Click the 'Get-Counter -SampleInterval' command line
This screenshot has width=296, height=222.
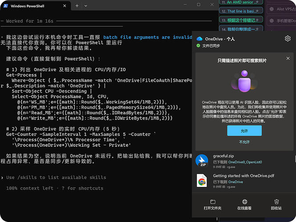click(81, 134)
